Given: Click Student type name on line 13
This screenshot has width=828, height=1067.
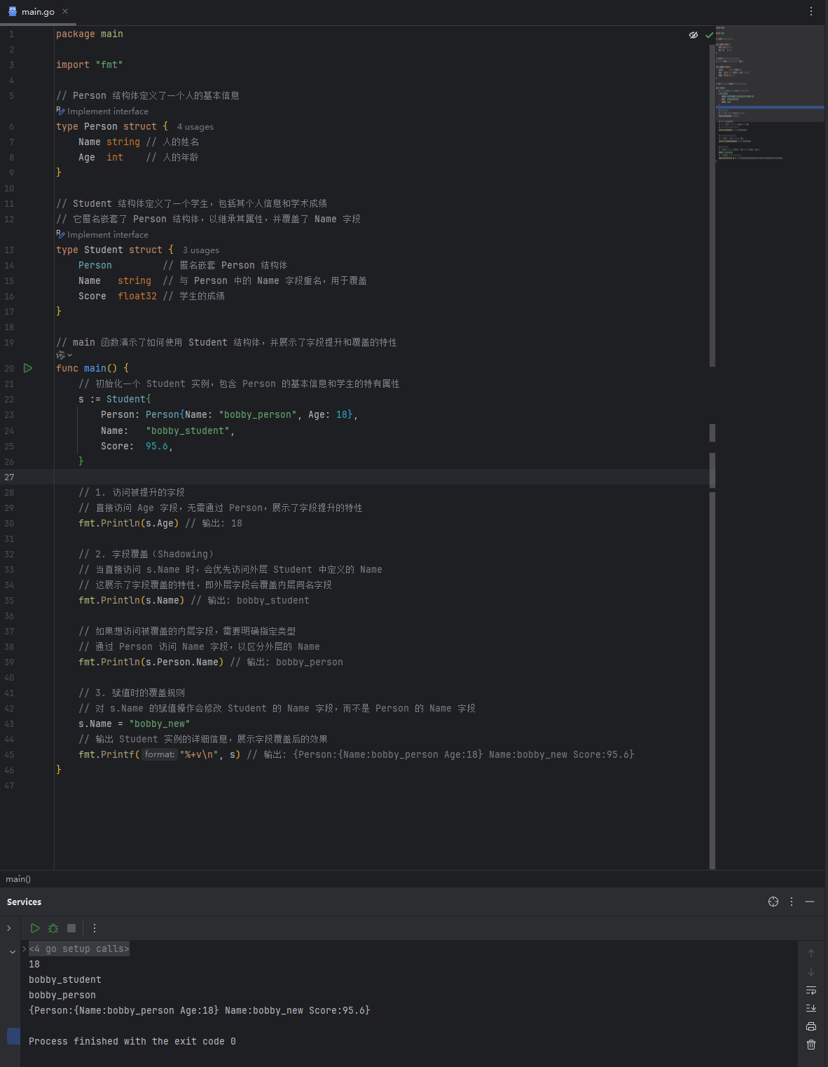Looking at the screenshot, I should [104, 250].
